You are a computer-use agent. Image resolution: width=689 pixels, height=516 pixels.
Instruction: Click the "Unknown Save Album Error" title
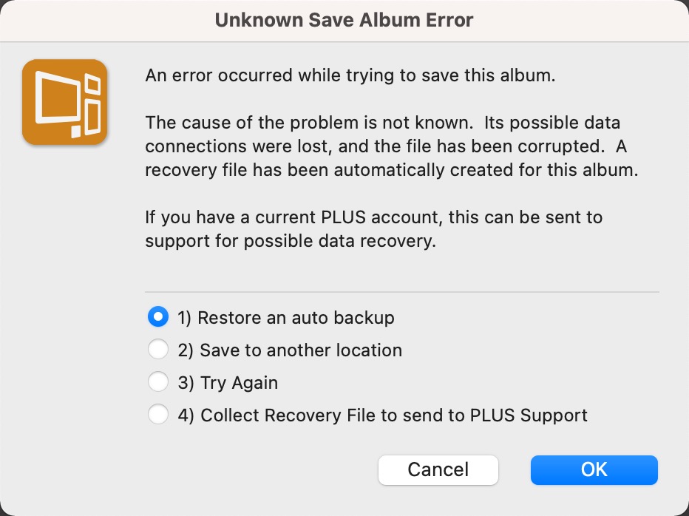[x=344, y=20]
